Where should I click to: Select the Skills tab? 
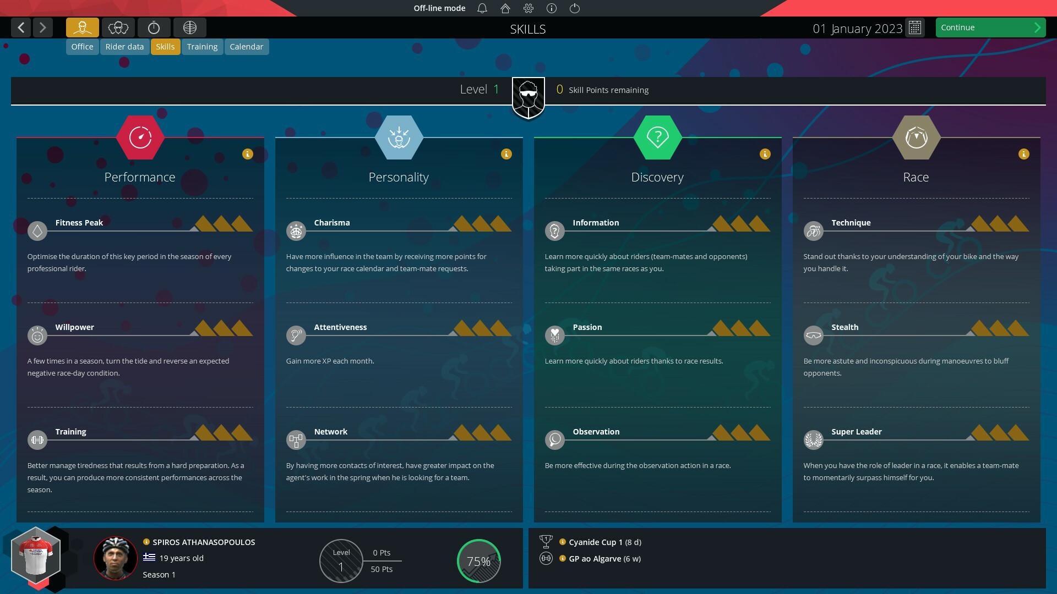(x=164, y=46)
